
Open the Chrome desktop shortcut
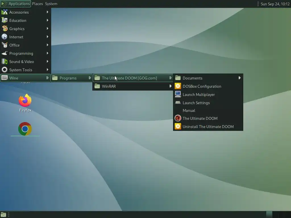coord(25,129)
